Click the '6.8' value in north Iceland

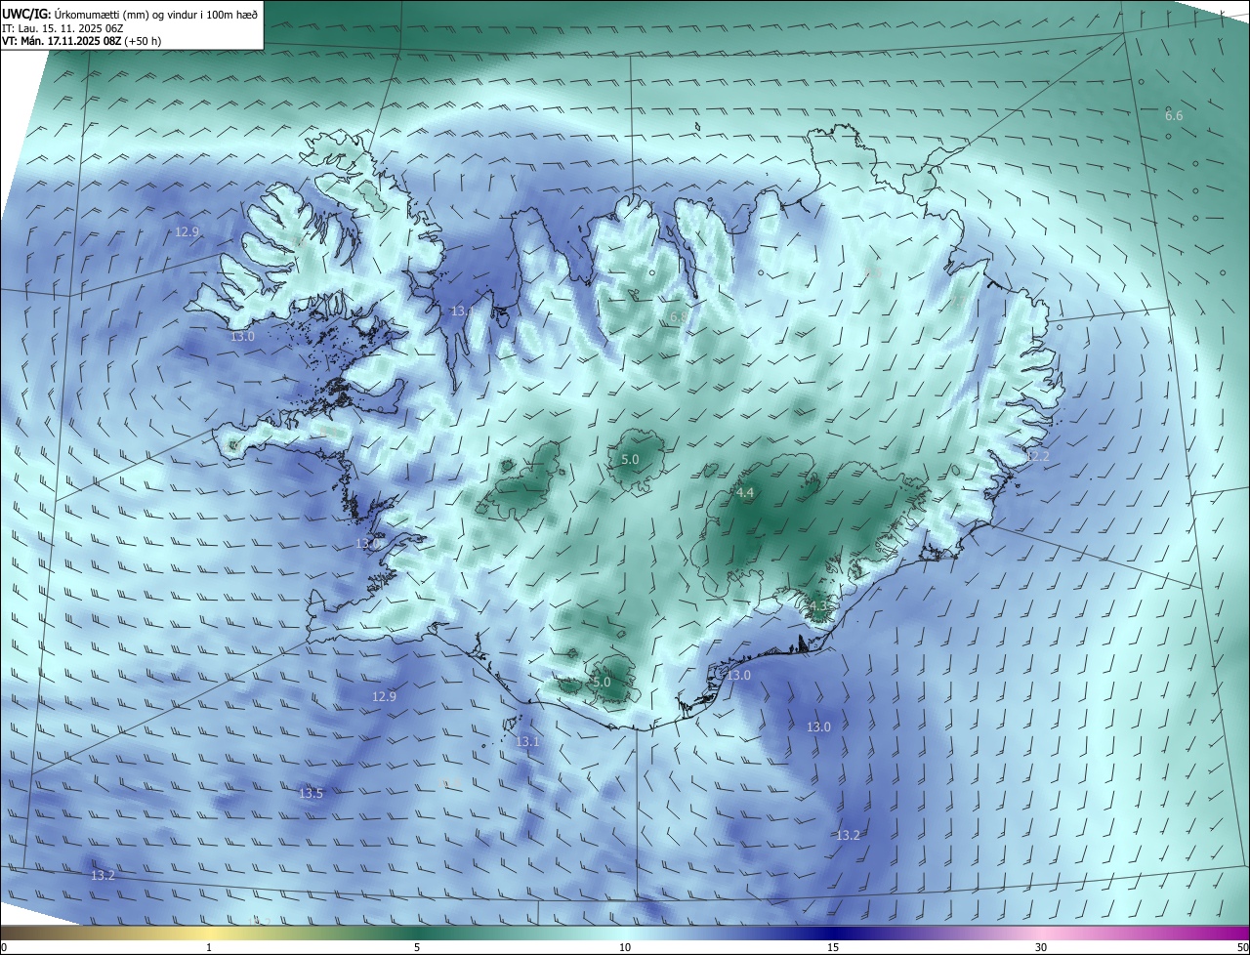point(678,317)
